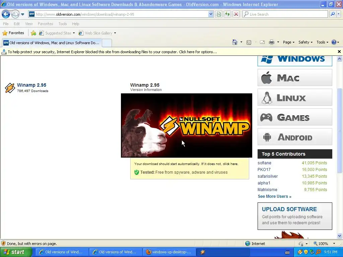
Task: Open the Android category button
Action: coord(295,137)
